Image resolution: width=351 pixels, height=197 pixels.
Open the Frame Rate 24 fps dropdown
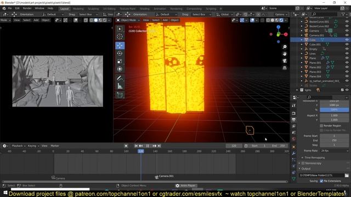tap(334, 151)
